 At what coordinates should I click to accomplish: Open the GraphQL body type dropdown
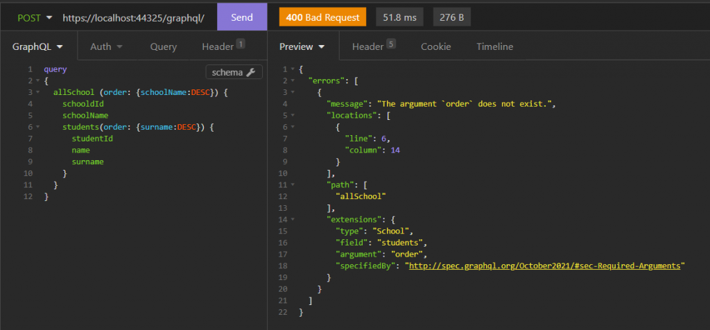tap(38, 47)
